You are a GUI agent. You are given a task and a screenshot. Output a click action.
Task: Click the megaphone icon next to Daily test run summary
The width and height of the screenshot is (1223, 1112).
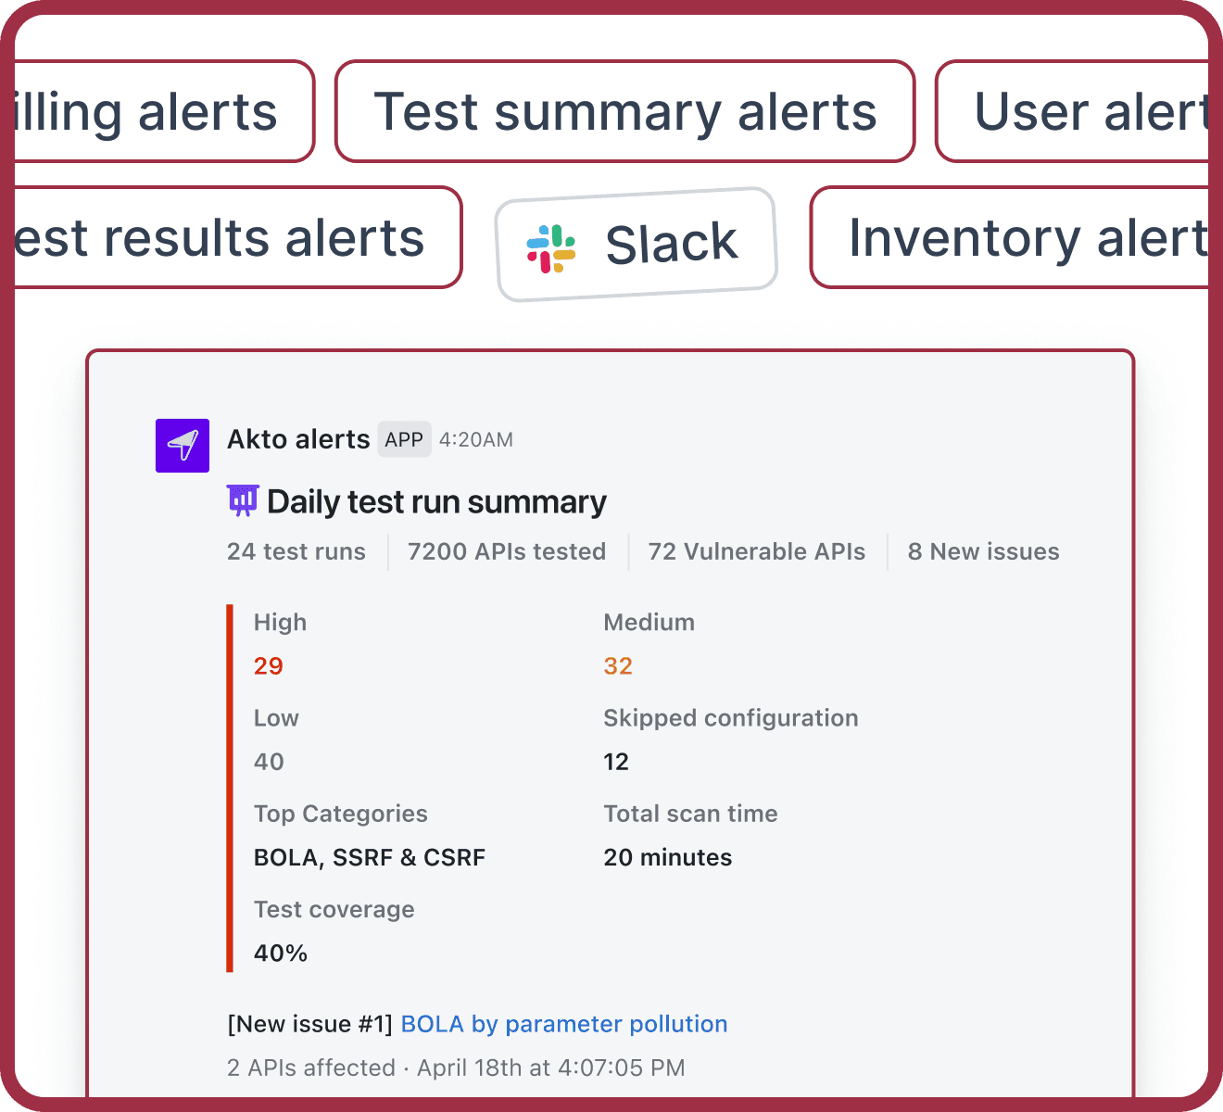243,500
